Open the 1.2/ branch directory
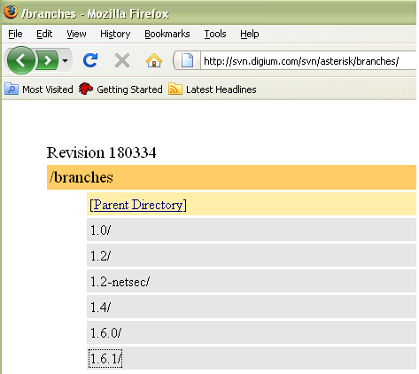 point(100,256)
